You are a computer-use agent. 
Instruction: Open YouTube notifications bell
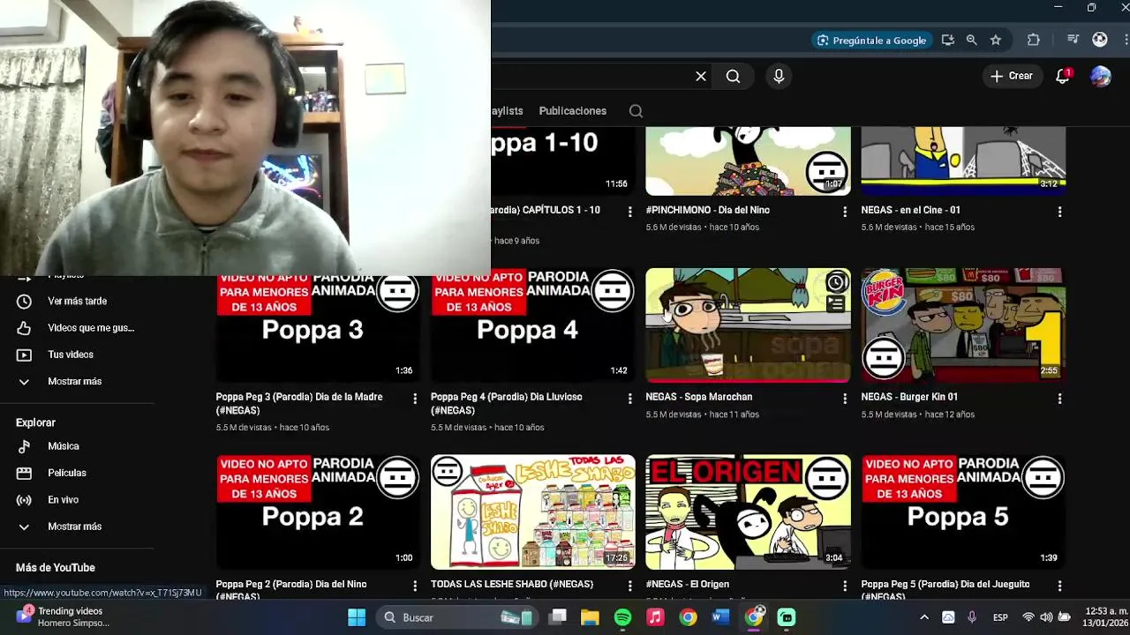[1063, 76]
